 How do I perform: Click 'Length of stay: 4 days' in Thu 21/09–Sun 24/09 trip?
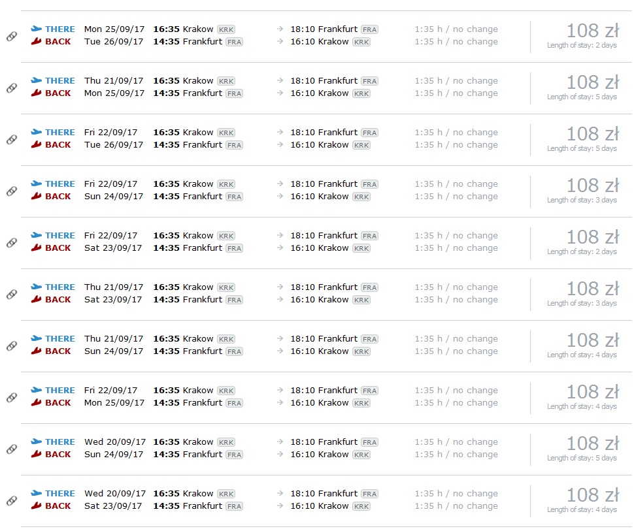pos(582,355)
